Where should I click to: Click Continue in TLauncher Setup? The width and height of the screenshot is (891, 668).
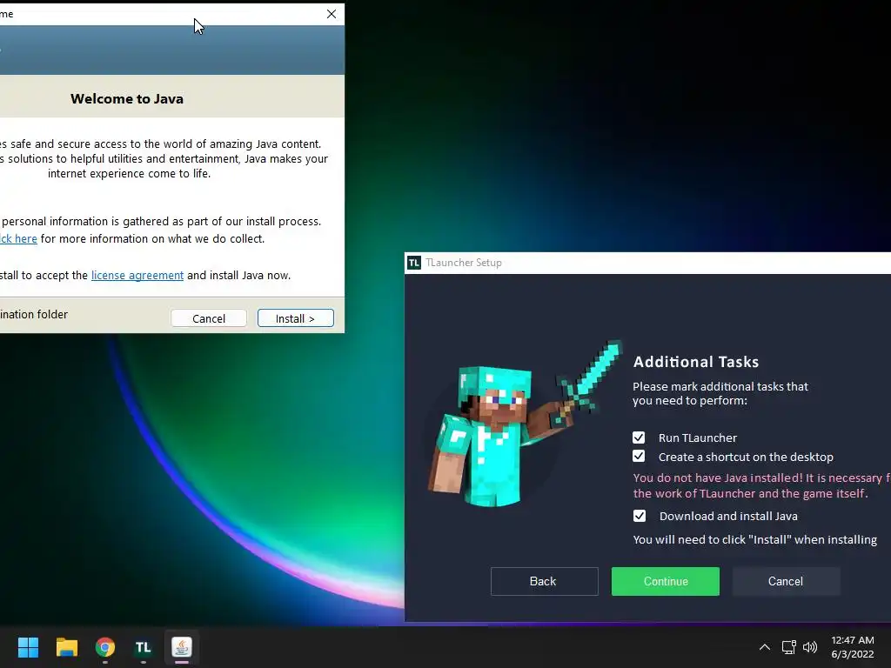[666, 581]
